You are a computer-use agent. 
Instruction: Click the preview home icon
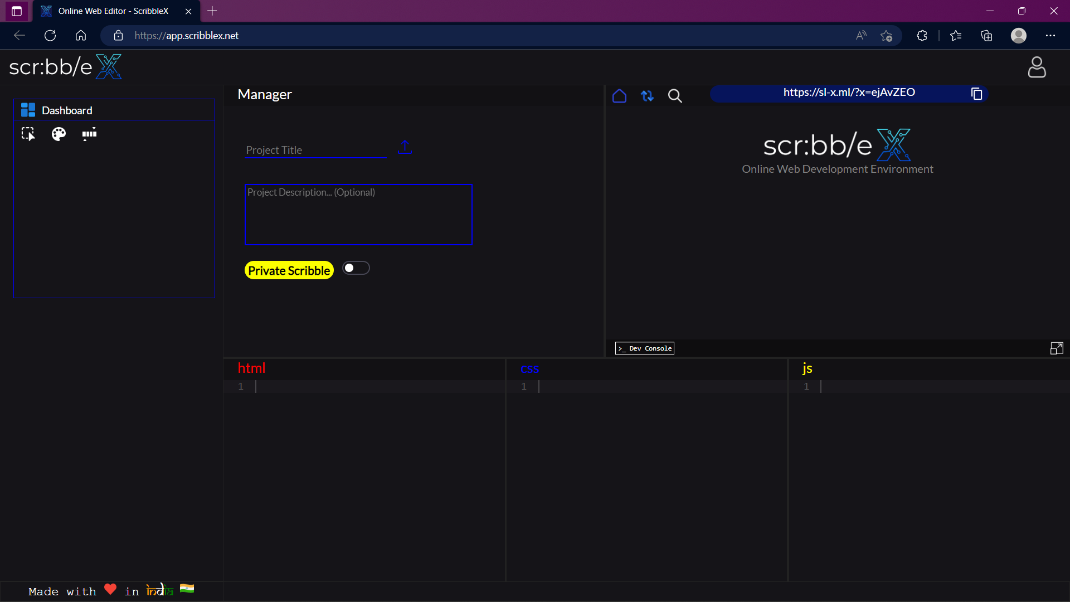click(x=619, y=96)
